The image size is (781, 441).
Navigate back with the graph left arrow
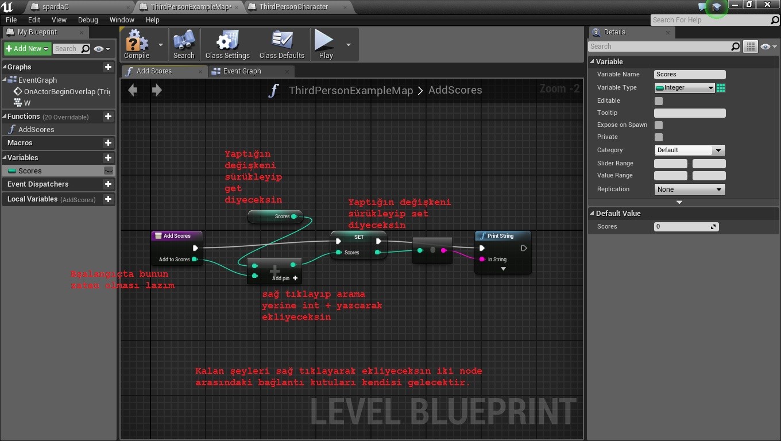pyautogui.click(x=133, y=90)
